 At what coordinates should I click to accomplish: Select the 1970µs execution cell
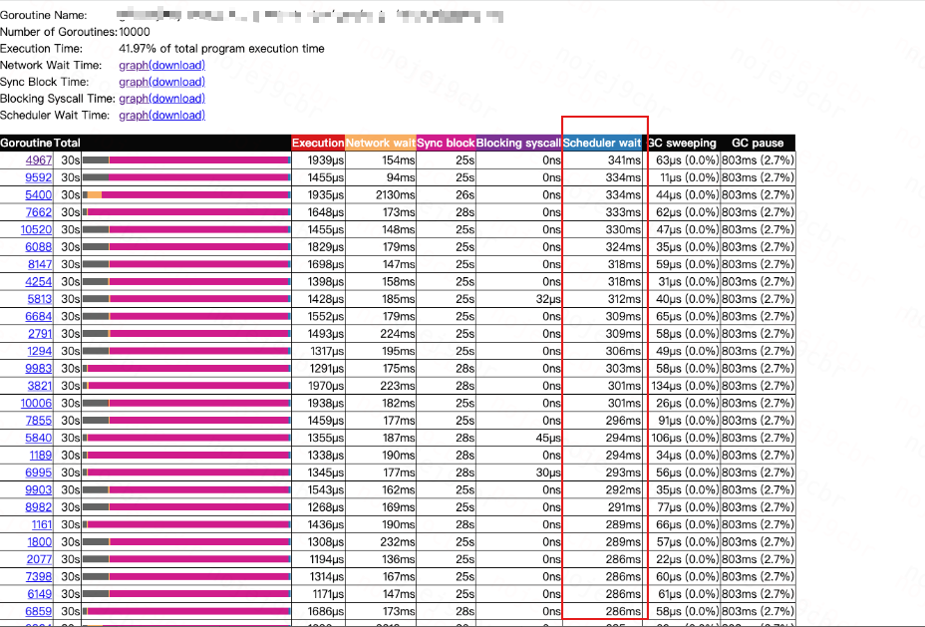coord(318,386)
